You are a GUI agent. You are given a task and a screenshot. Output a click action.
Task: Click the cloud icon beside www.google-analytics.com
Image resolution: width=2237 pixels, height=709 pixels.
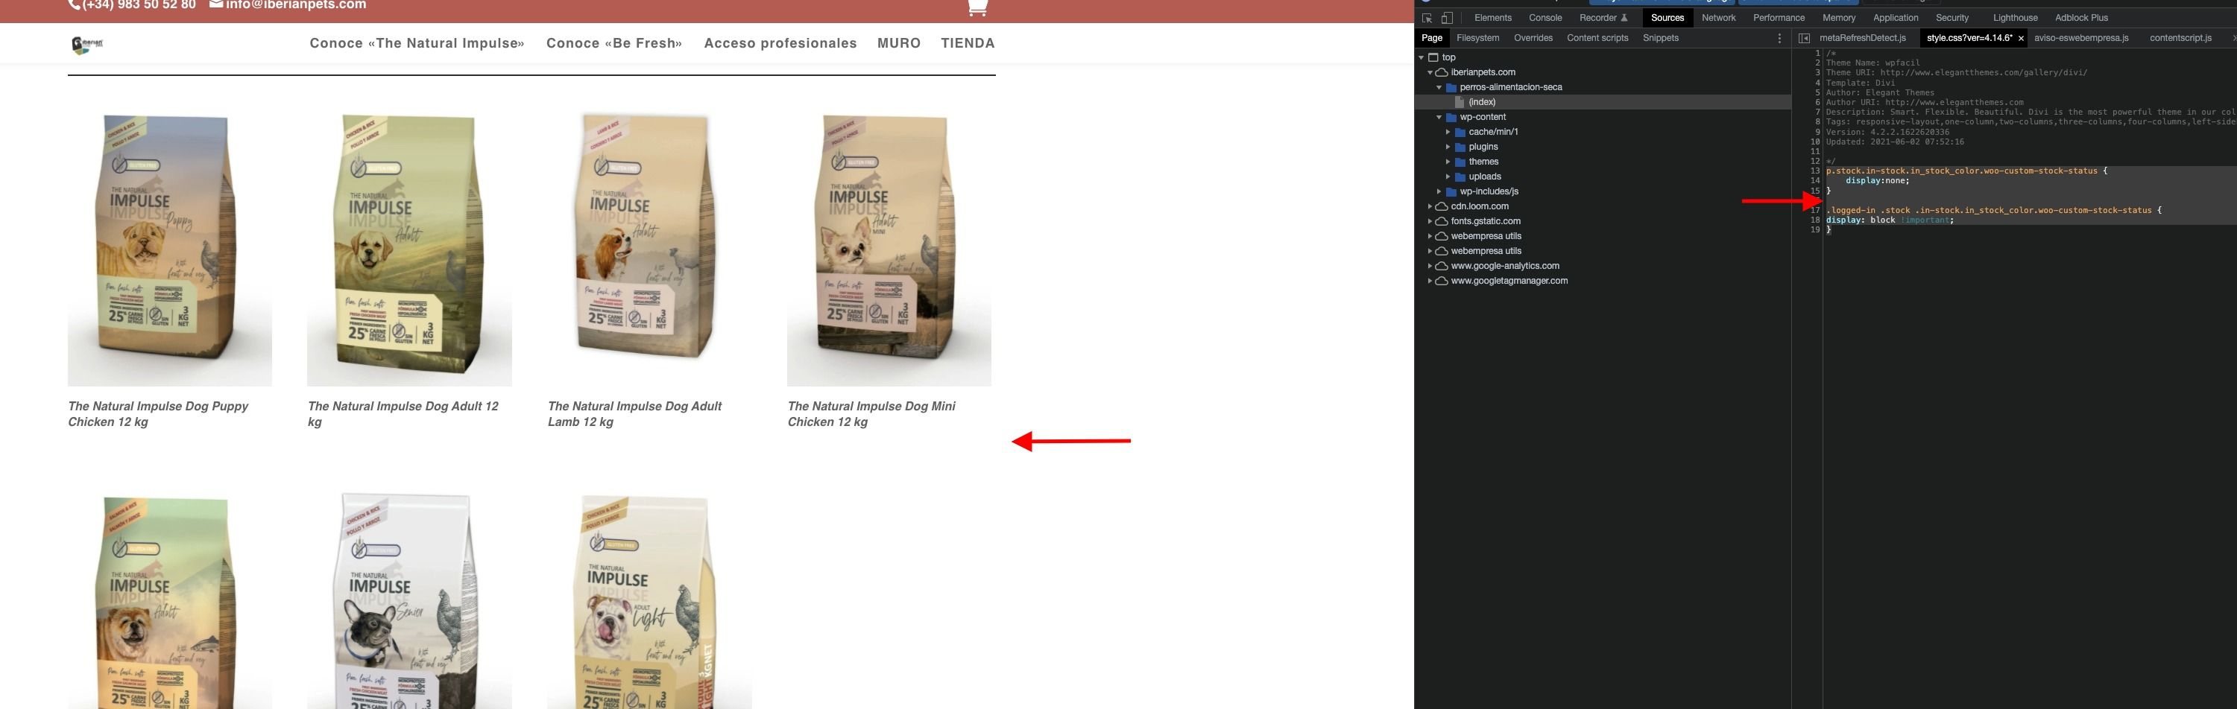pos(1442,266)
